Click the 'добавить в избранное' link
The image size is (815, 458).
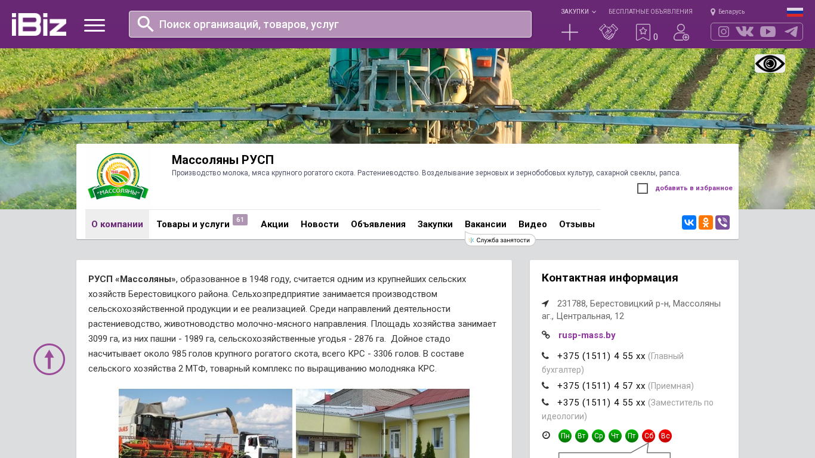694,188
